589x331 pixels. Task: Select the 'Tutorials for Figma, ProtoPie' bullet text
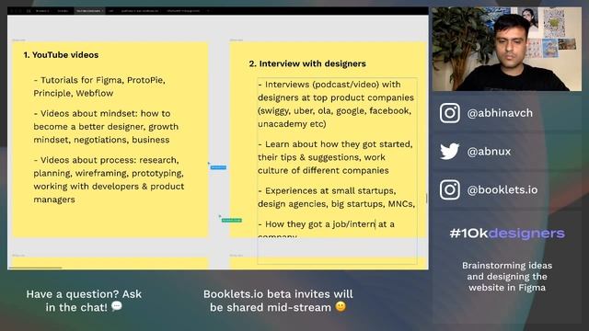99,86
